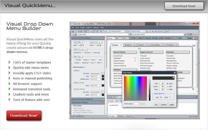Screen dimensions: 208x130
Task: Click the Play preview arrow icon
Action: pos(91,32)
